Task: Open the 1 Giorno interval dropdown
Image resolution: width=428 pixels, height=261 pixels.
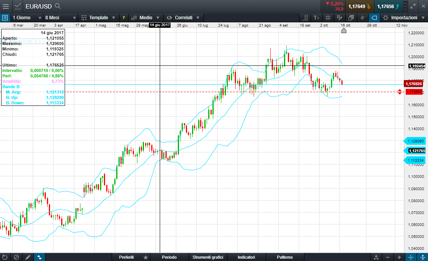Action: coord(27,18)
